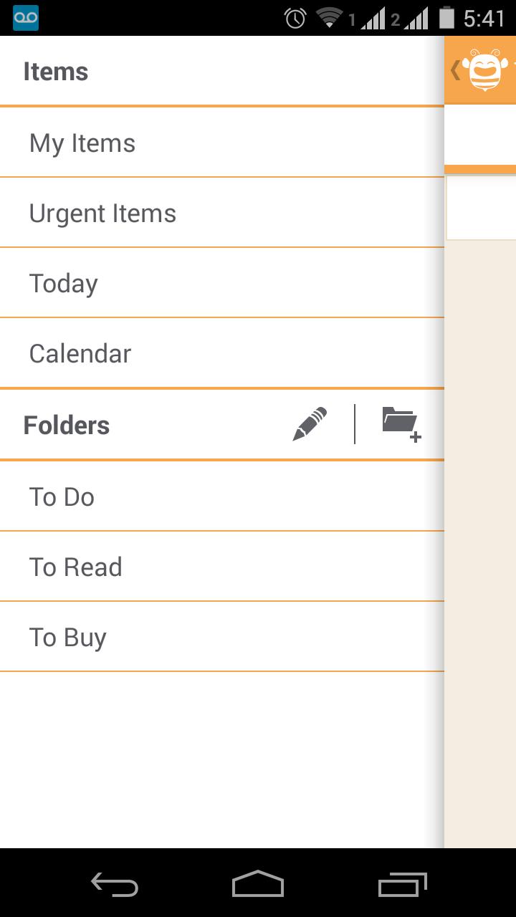Tap the bee app logo icon

[x=487, y=70]
